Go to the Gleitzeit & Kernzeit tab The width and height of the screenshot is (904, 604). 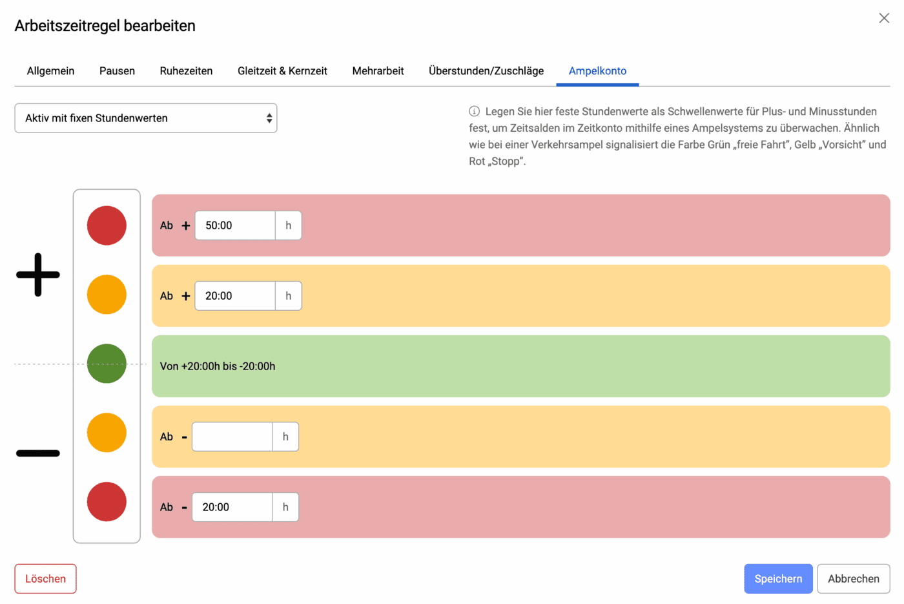pyautogui.click(x=282, y=71)
